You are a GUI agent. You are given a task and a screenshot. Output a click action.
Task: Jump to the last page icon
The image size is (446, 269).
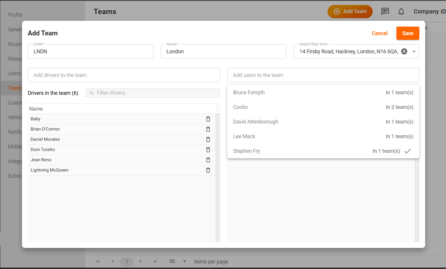point(155,261)
